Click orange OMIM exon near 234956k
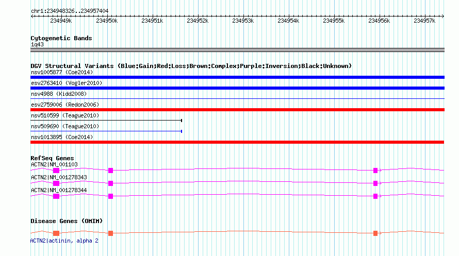 pos(375,233)
